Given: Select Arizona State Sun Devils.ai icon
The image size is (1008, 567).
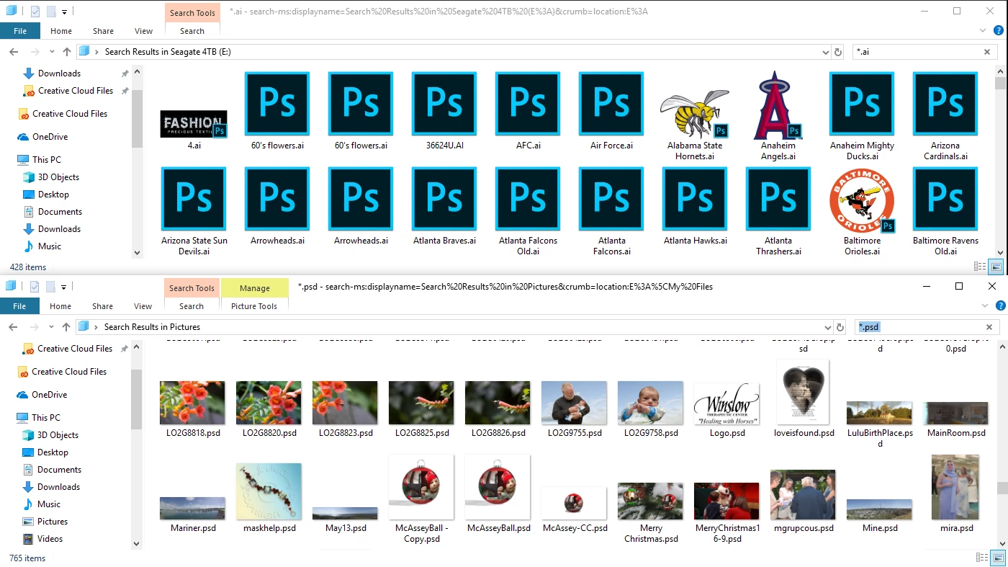Looking at the screenshot, I should coord(194,200).
